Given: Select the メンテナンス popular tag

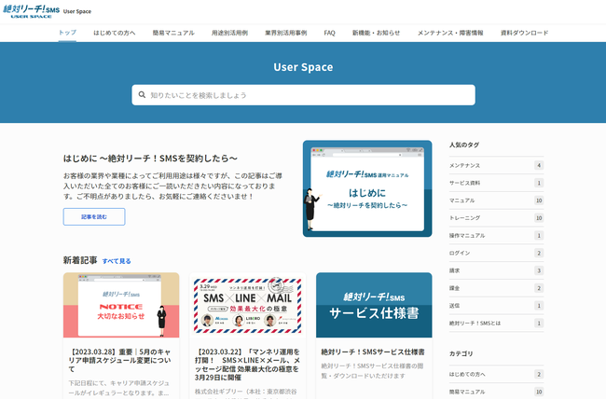Looking at the screenshot, I should click(465, 165).
